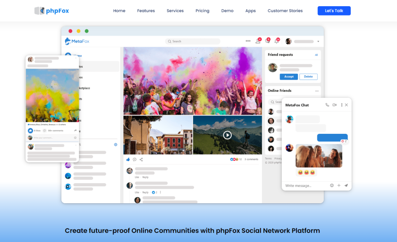This screenshot has height=242, width=397.
Task: Click the send message paper plane icon
Action: tap(346, 185)
